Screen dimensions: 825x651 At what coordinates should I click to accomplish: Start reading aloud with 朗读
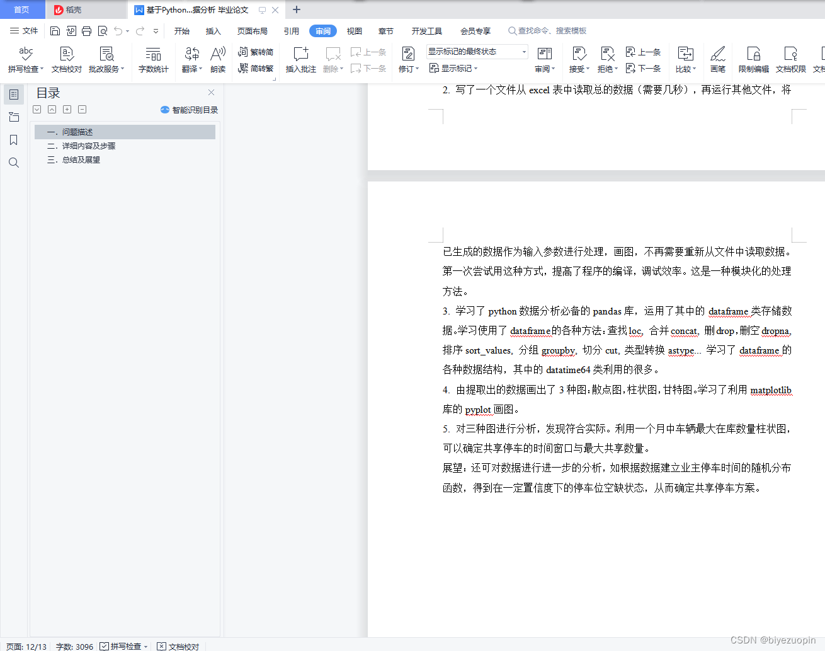[217, 60]
